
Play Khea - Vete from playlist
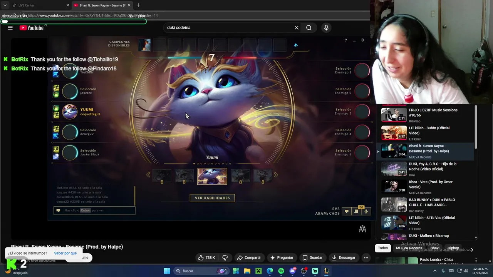(425, 187)
